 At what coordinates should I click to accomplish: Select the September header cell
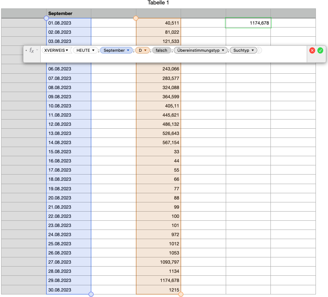coord(69,14)
